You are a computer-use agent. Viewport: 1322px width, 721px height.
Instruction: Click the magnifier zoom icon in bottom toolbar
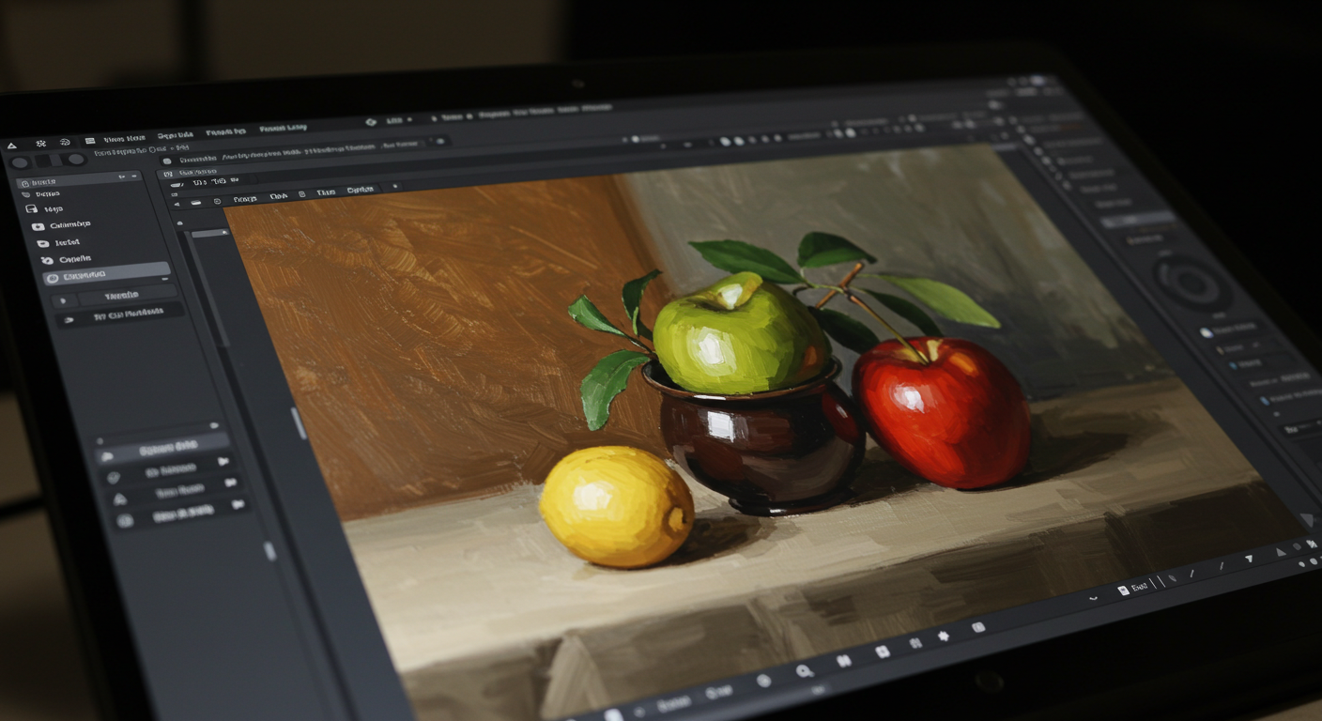(x=804, y=670)
